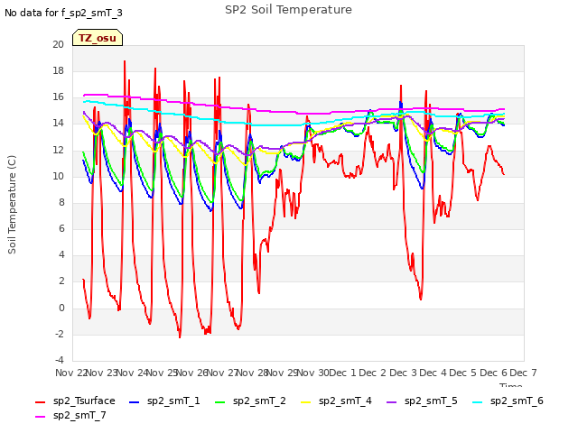The width and height of the screenshot is (578, 433).
Task: Click the yellow sp2_smT_4 legend swatch
Action: point(305,402)
